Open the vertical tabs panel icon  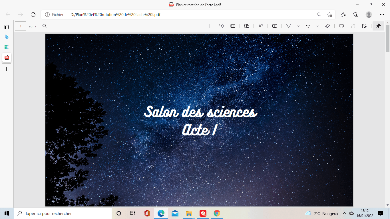pos(7,27)
